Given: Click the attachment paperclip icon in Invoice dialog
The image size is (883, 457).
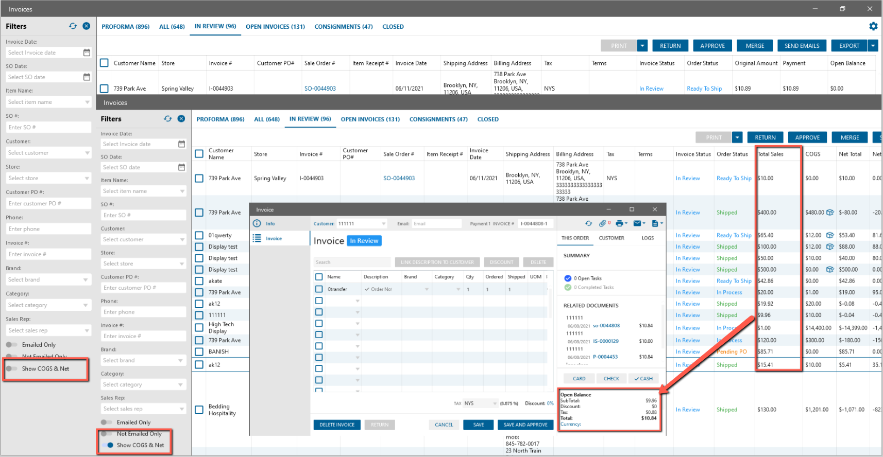Looking at the screenshot, I should tap(602, 223).
